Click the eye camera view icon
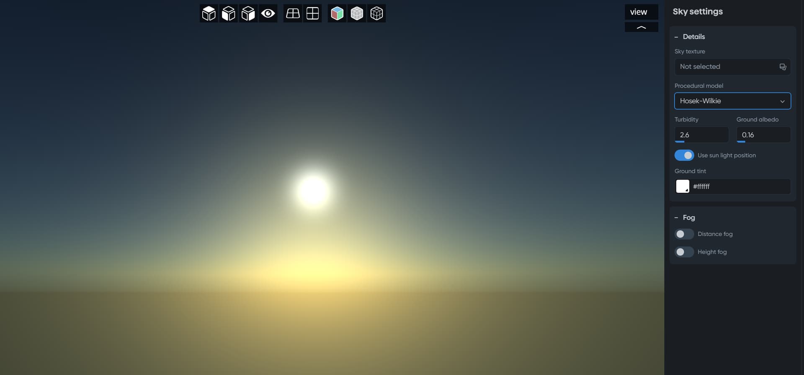The height and width of the screenshot is (375, 804). [268, 13]
